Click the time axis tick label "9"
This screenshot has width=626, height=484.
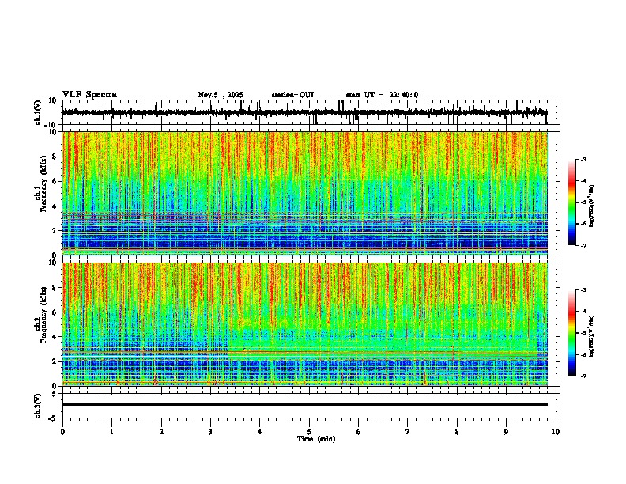coord(506,432)
